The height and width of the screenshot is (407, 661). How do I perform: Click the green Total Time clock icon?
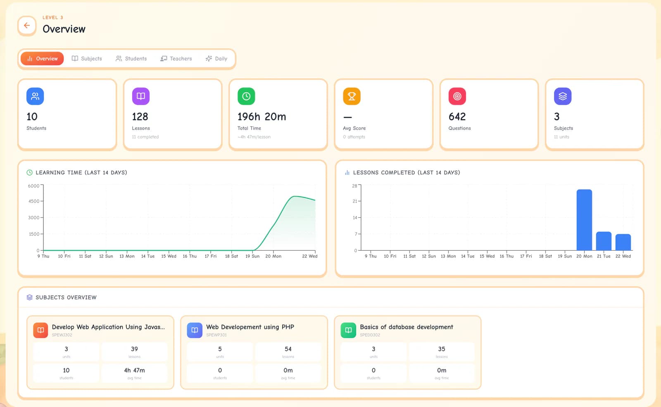(x=246, y=96)
